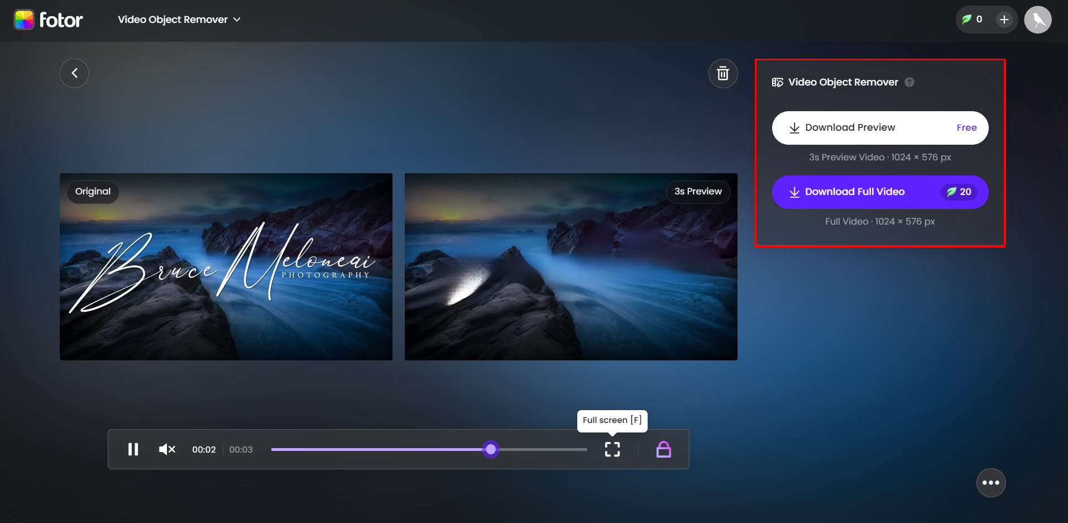Click the more options ellipsis button
1068x523 pixels.
click(991, 482)
